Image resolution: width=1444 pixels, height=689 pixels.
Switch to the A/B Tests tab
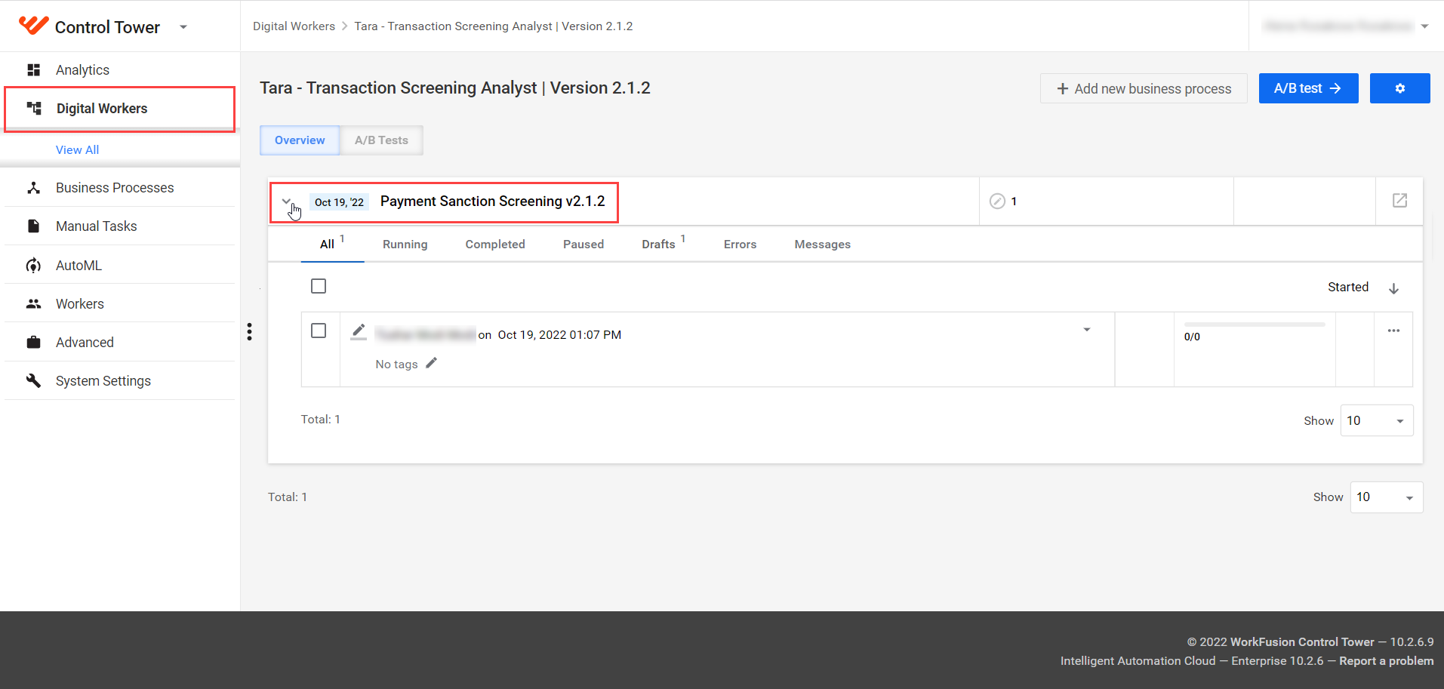click(x=381, y=140)
